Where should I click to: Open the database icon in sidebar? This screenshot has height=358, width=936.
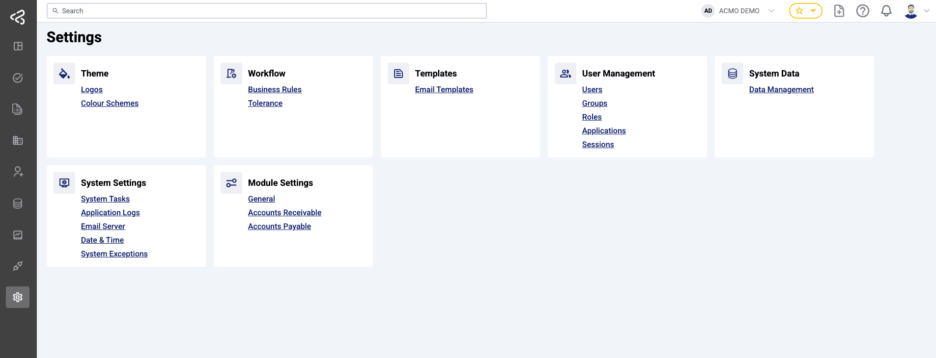tap(18, 204)
